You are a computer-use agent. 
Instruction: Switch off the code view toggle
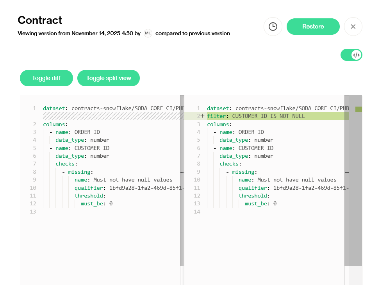point(351,55)
